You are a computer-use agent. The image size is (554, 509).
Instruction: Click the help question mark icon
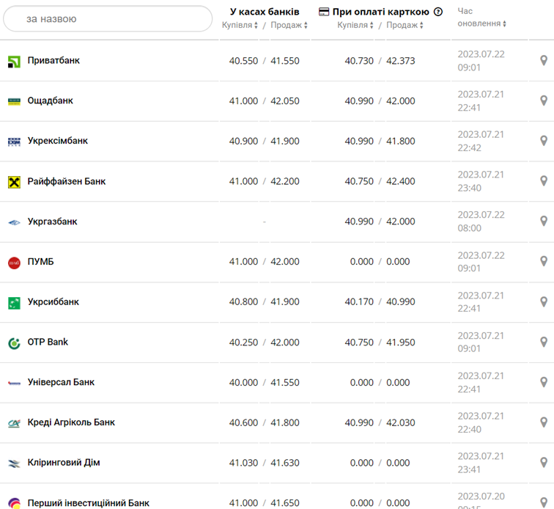tap(438, 12)
